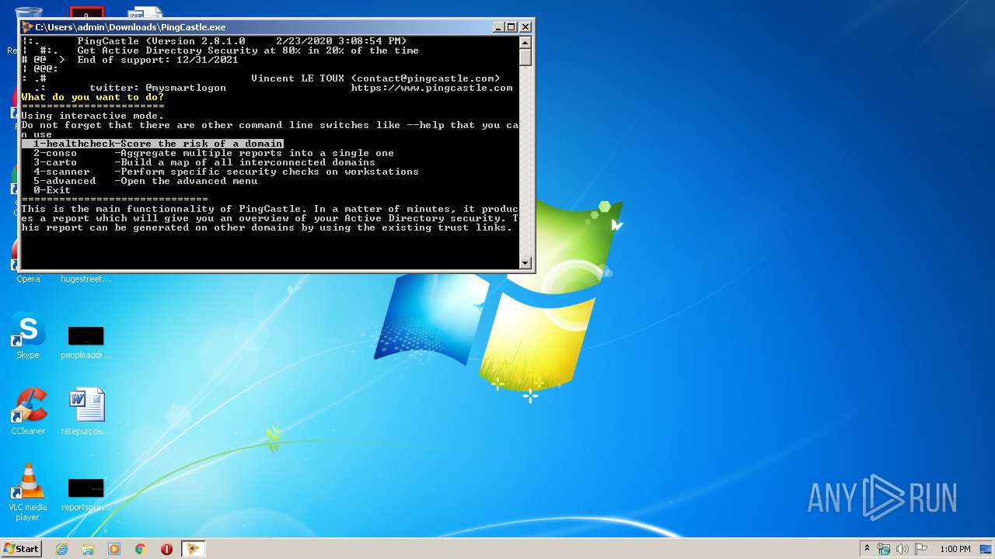The width and height of the screenshot is (995, 559).
Task: Launch Opera from the taskbar
Action: pyautogui.click(x=166, y=549)
